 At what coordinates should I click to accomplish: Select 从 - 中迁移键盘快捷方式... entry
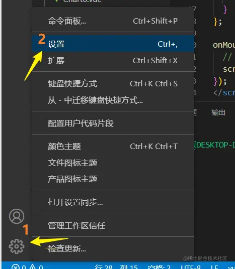[113, 100]
